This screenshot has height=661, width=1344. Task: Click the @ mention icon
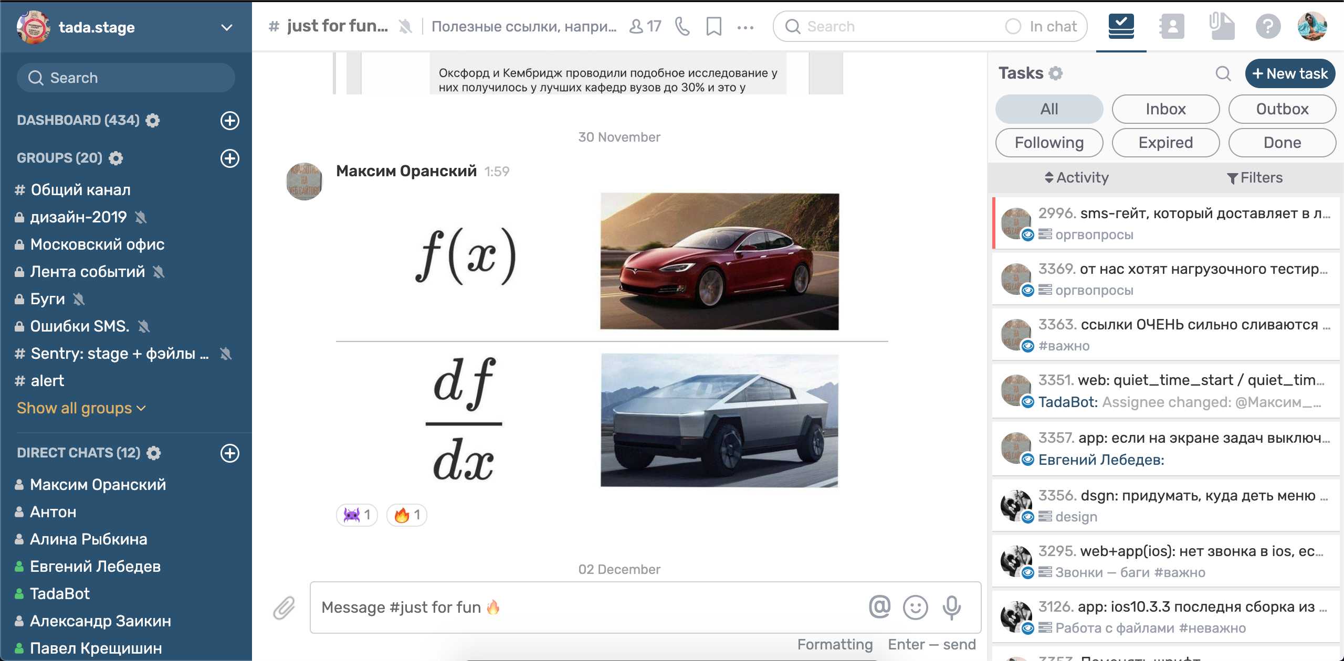[879, 607]
